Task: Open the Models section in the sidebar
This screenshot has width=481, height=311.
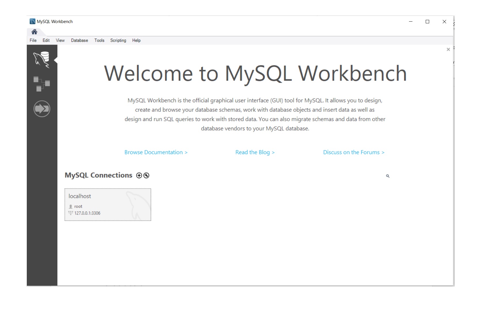Action: (x=42, y=84)
